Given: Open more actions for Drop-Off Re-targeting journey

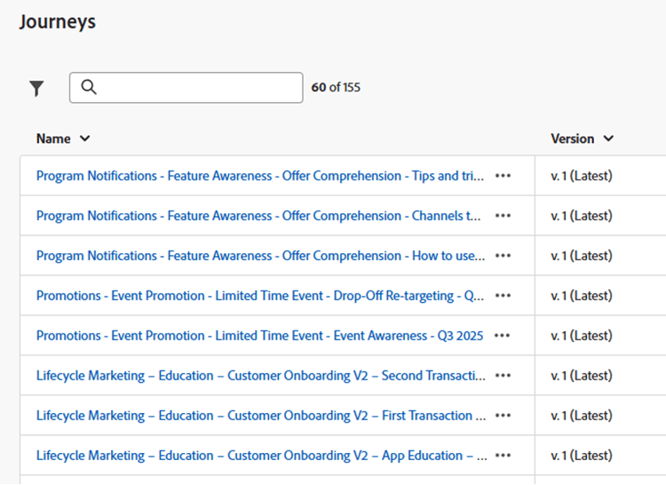Looking at the screenshot, I should (503, 296).
